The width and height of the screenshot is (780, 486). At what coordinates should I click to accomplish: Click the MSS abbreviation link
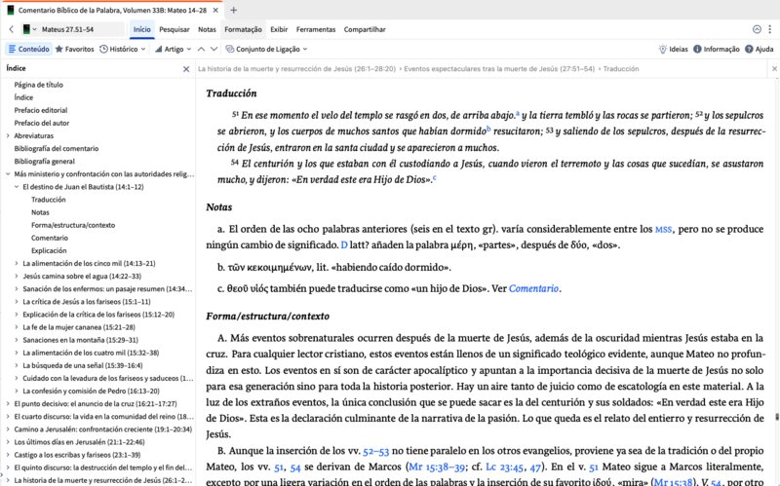(x=663, y=230)
